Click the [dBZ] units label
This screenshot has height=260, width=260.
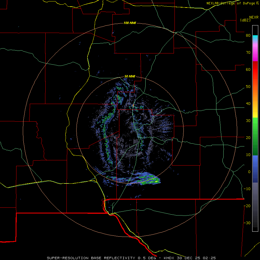click(x=245, y=20)
